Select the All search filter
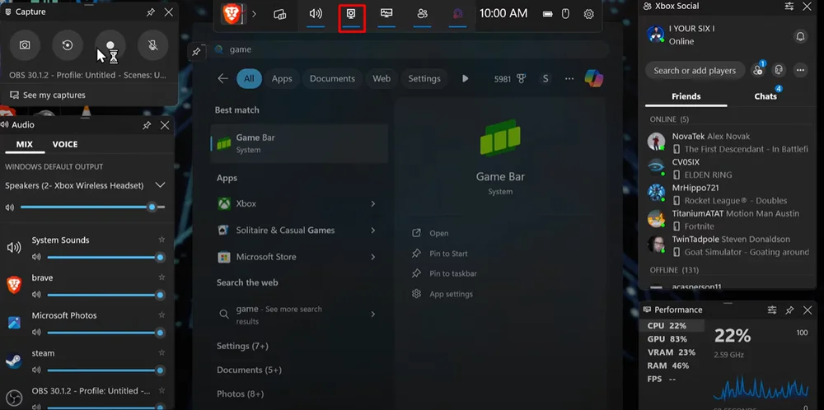The height and width of the screenshot is (410, 824). point(249,79)
